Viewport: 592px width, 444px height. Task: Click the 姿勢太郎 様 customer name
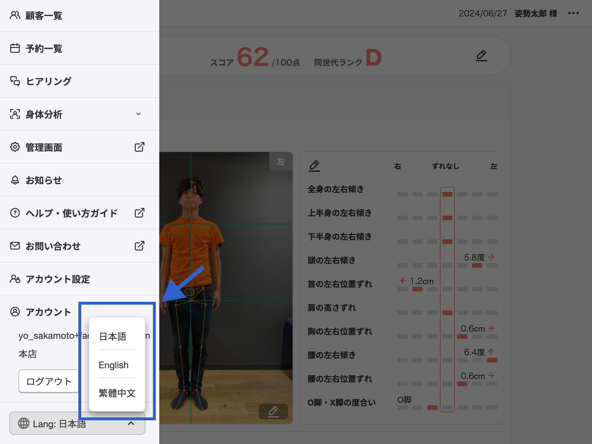pos(536,14)
